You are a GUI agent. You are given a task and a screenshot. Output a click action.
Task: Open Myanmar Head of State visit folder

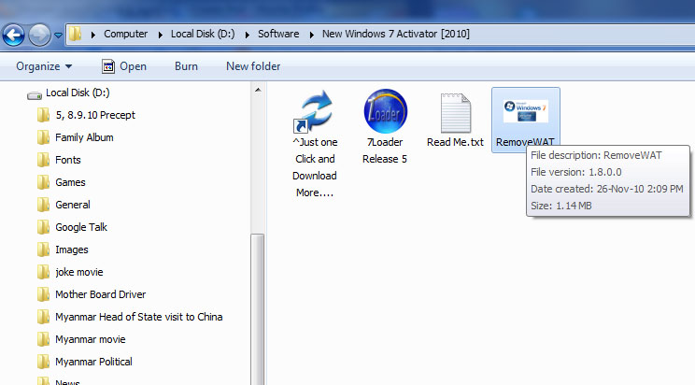pos(139,317)
